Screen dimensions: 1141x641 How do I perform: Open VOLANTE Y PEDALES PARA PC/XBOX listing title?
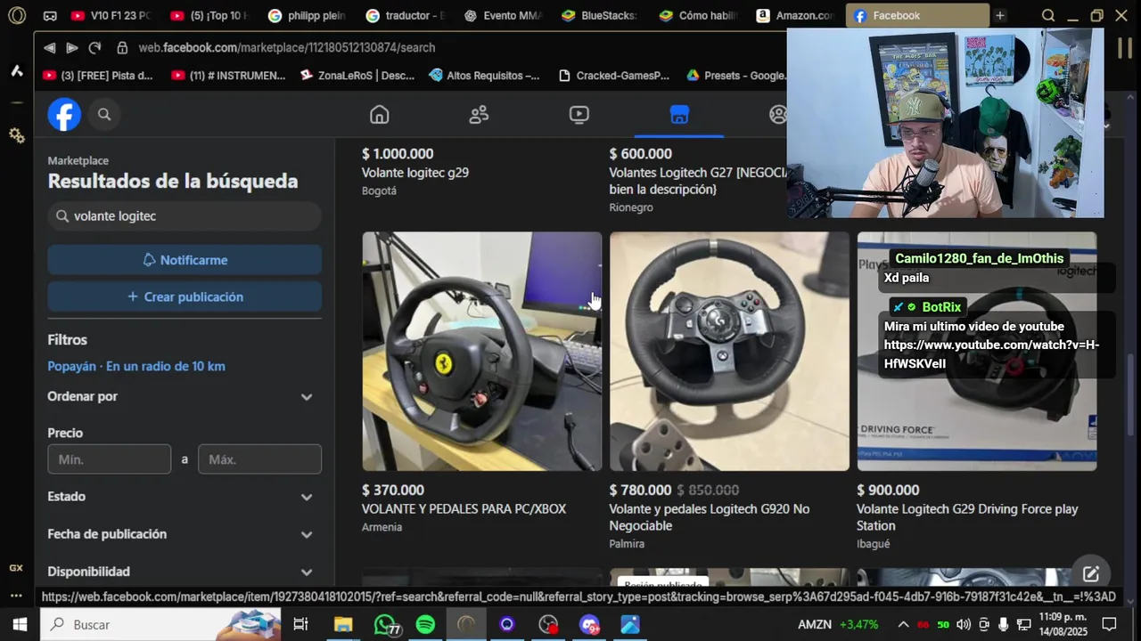tap(464, 509)
